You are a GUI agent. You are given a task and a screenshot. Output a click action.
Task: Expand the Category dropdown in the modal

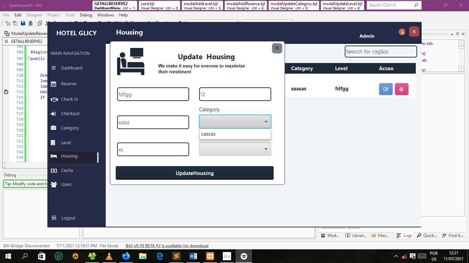(x=235, y=122)
